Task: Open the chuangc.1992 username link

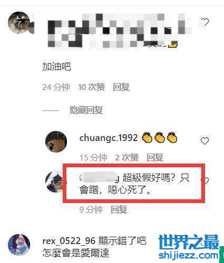Action: click(x=109, y=138)
